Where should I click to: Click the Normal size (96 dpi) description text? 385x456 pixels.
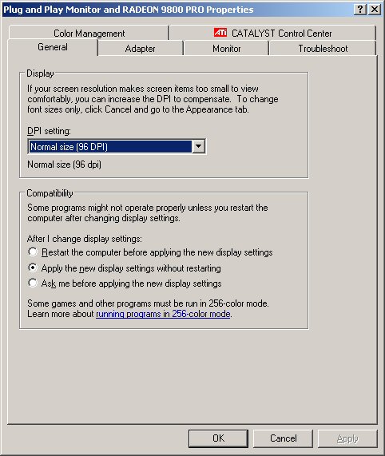click(64, 165)
